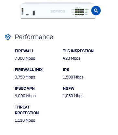118x135 pixels.
Task: Select the 1,500 Mbps IPS value
Action: (73, 77)
